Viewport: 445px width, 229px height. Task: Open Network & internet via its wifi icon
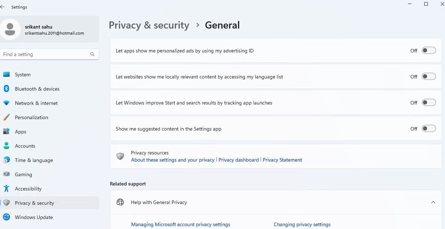(6, 103)
